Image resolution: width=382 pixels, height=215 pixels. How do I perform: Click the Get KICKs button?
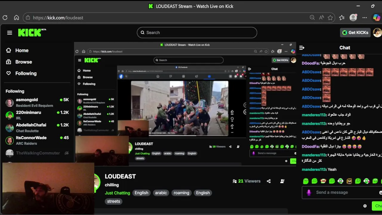click(355, 33)
